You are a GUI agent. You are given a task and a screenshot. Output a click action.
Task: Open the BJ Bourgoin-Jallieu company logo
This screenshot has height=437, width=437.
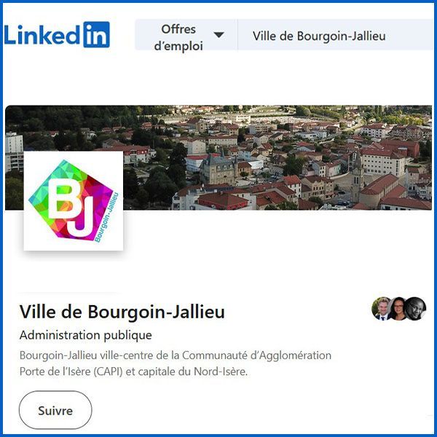click(74, 201)
